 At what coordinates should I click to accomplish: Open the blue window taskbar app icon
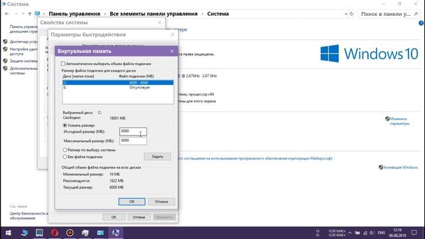100,233
